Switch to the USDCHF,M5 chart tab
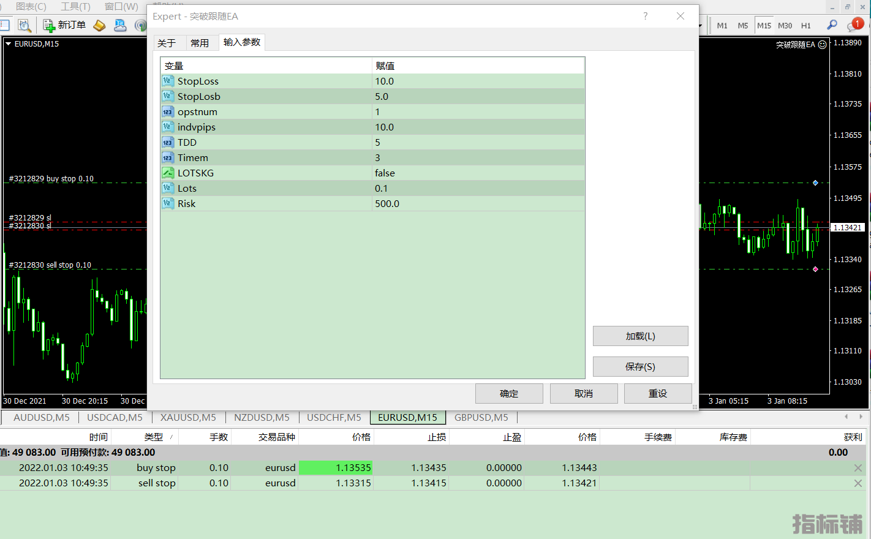 (x=334, y=417)
